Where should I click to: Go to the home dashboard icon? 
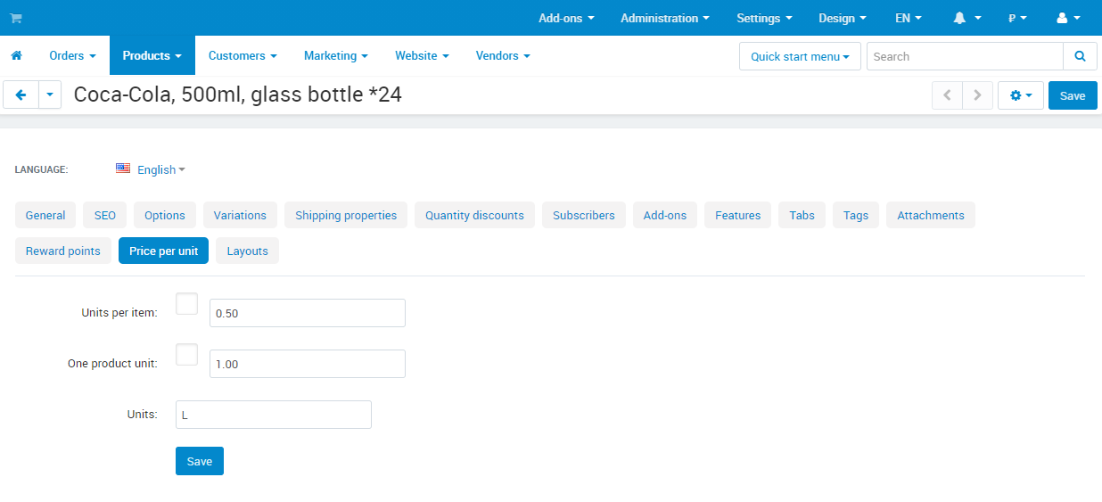tap(16, 55)
